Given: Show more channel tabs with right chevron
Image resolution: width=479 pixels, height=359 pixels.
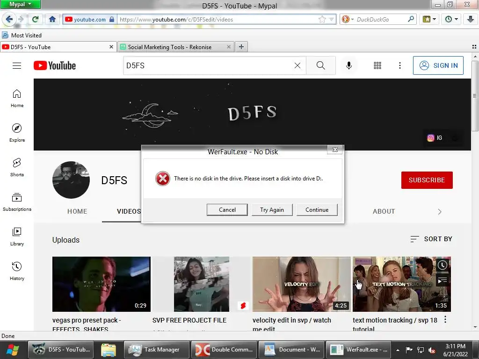Looking at the screenshot, I should point(440,212).
